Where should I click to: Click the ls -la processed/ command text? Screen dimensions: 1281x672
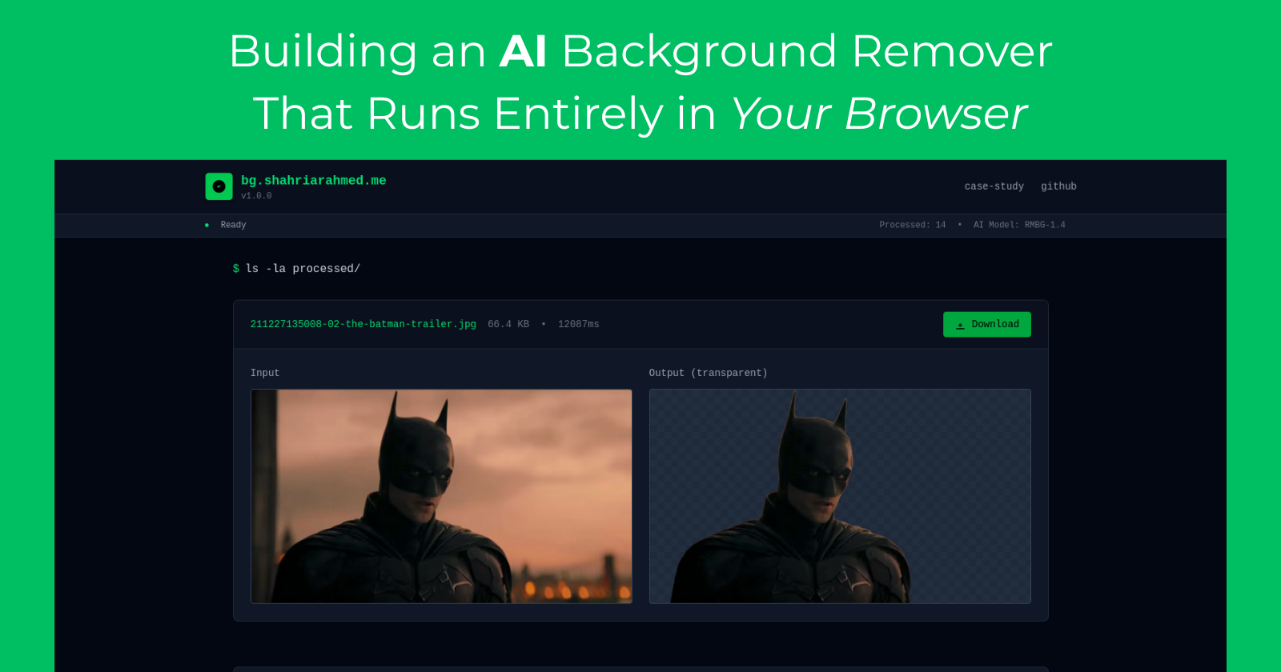point(303,269)
